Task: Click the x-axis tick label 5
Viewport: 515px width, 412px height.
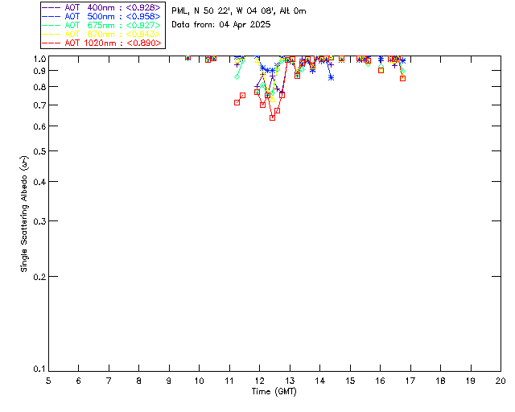Action: pyautogui.click(x=48, y=381)
